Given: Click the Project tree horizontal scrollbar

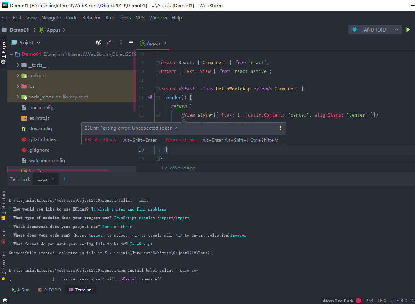Looking at the screenshot, I should click(x=58, y=170).
